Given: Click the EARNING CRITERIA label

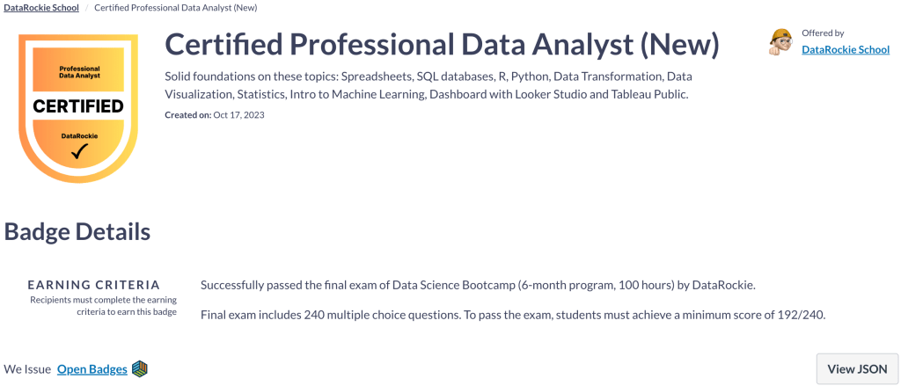Looking at the screenshot, I should (x=93, y=285).
